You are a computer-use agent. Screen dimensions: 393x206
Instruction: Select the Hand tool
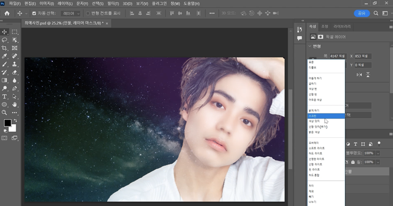pos(15,104)
